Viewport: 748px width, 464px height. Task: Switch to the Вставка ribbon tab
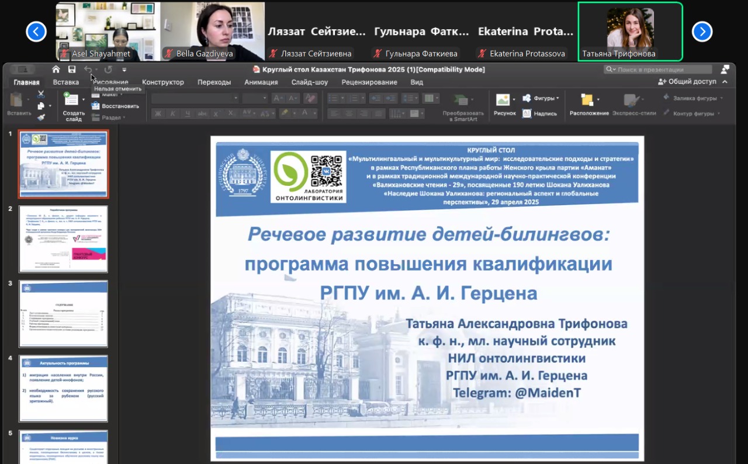(x=65, y=82)
